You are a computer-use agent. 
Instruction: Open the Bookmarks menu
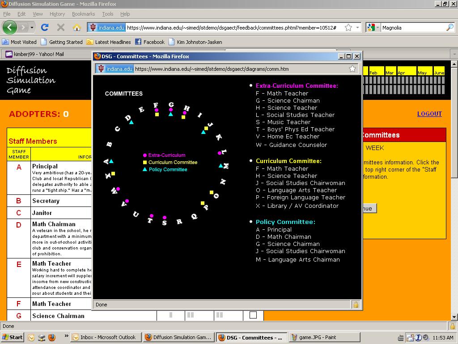pos(83,14)
